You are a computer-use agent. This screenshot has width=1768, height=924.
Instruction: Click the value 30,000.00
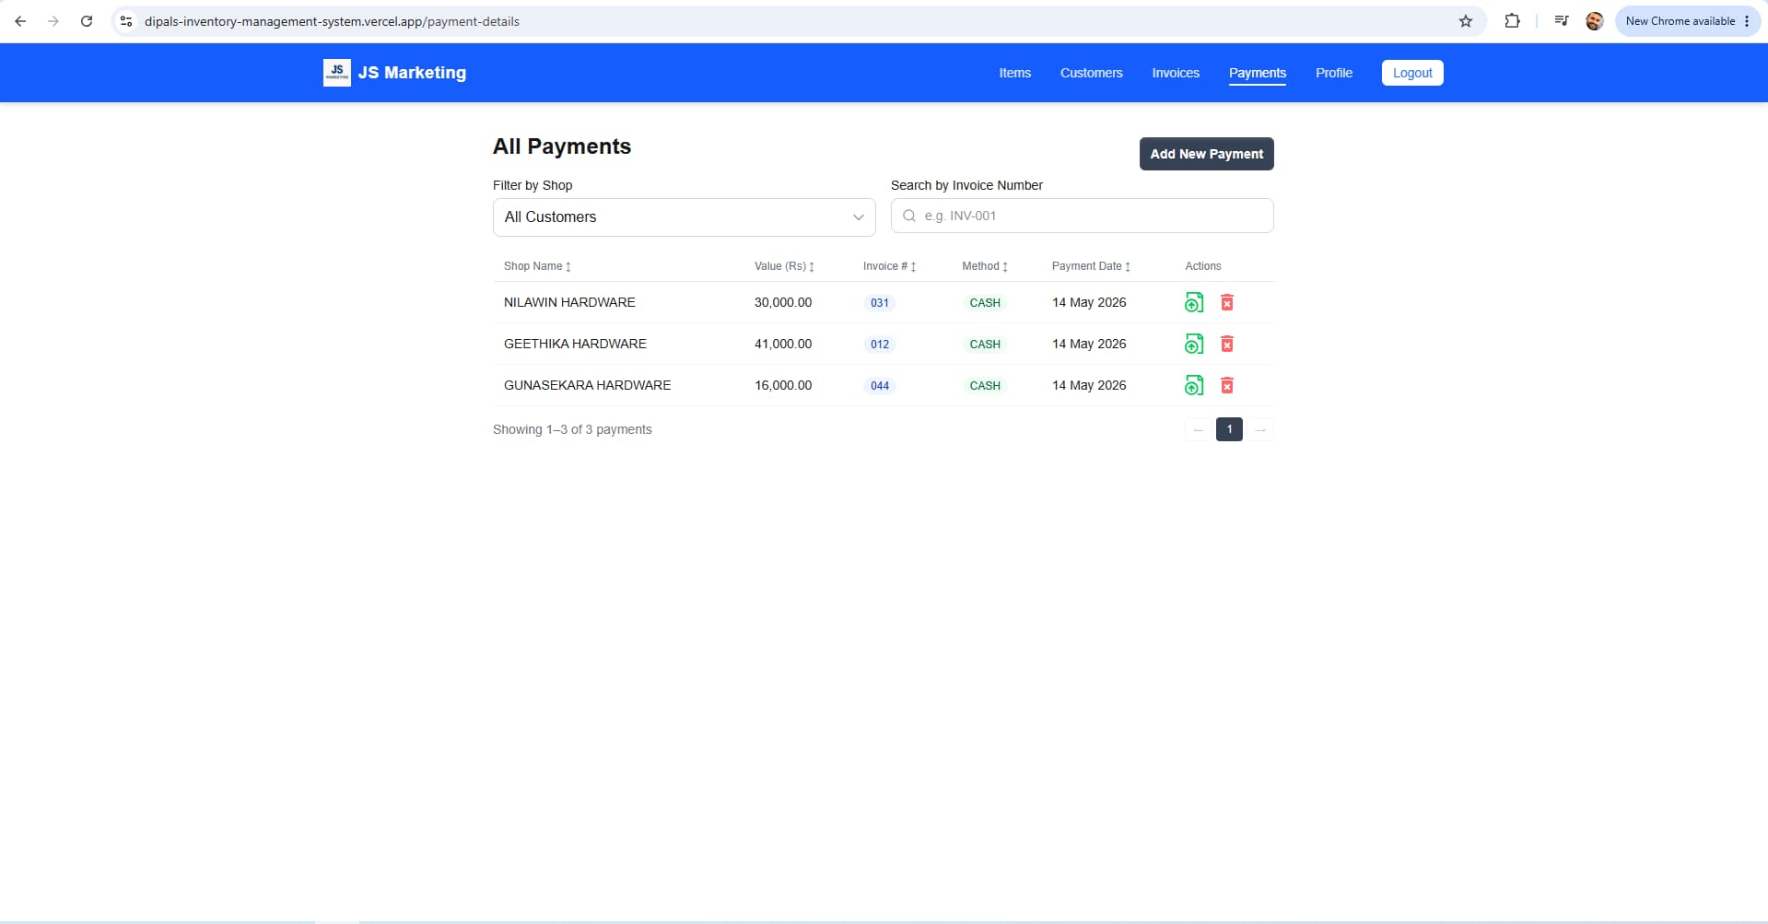[783, 302]
